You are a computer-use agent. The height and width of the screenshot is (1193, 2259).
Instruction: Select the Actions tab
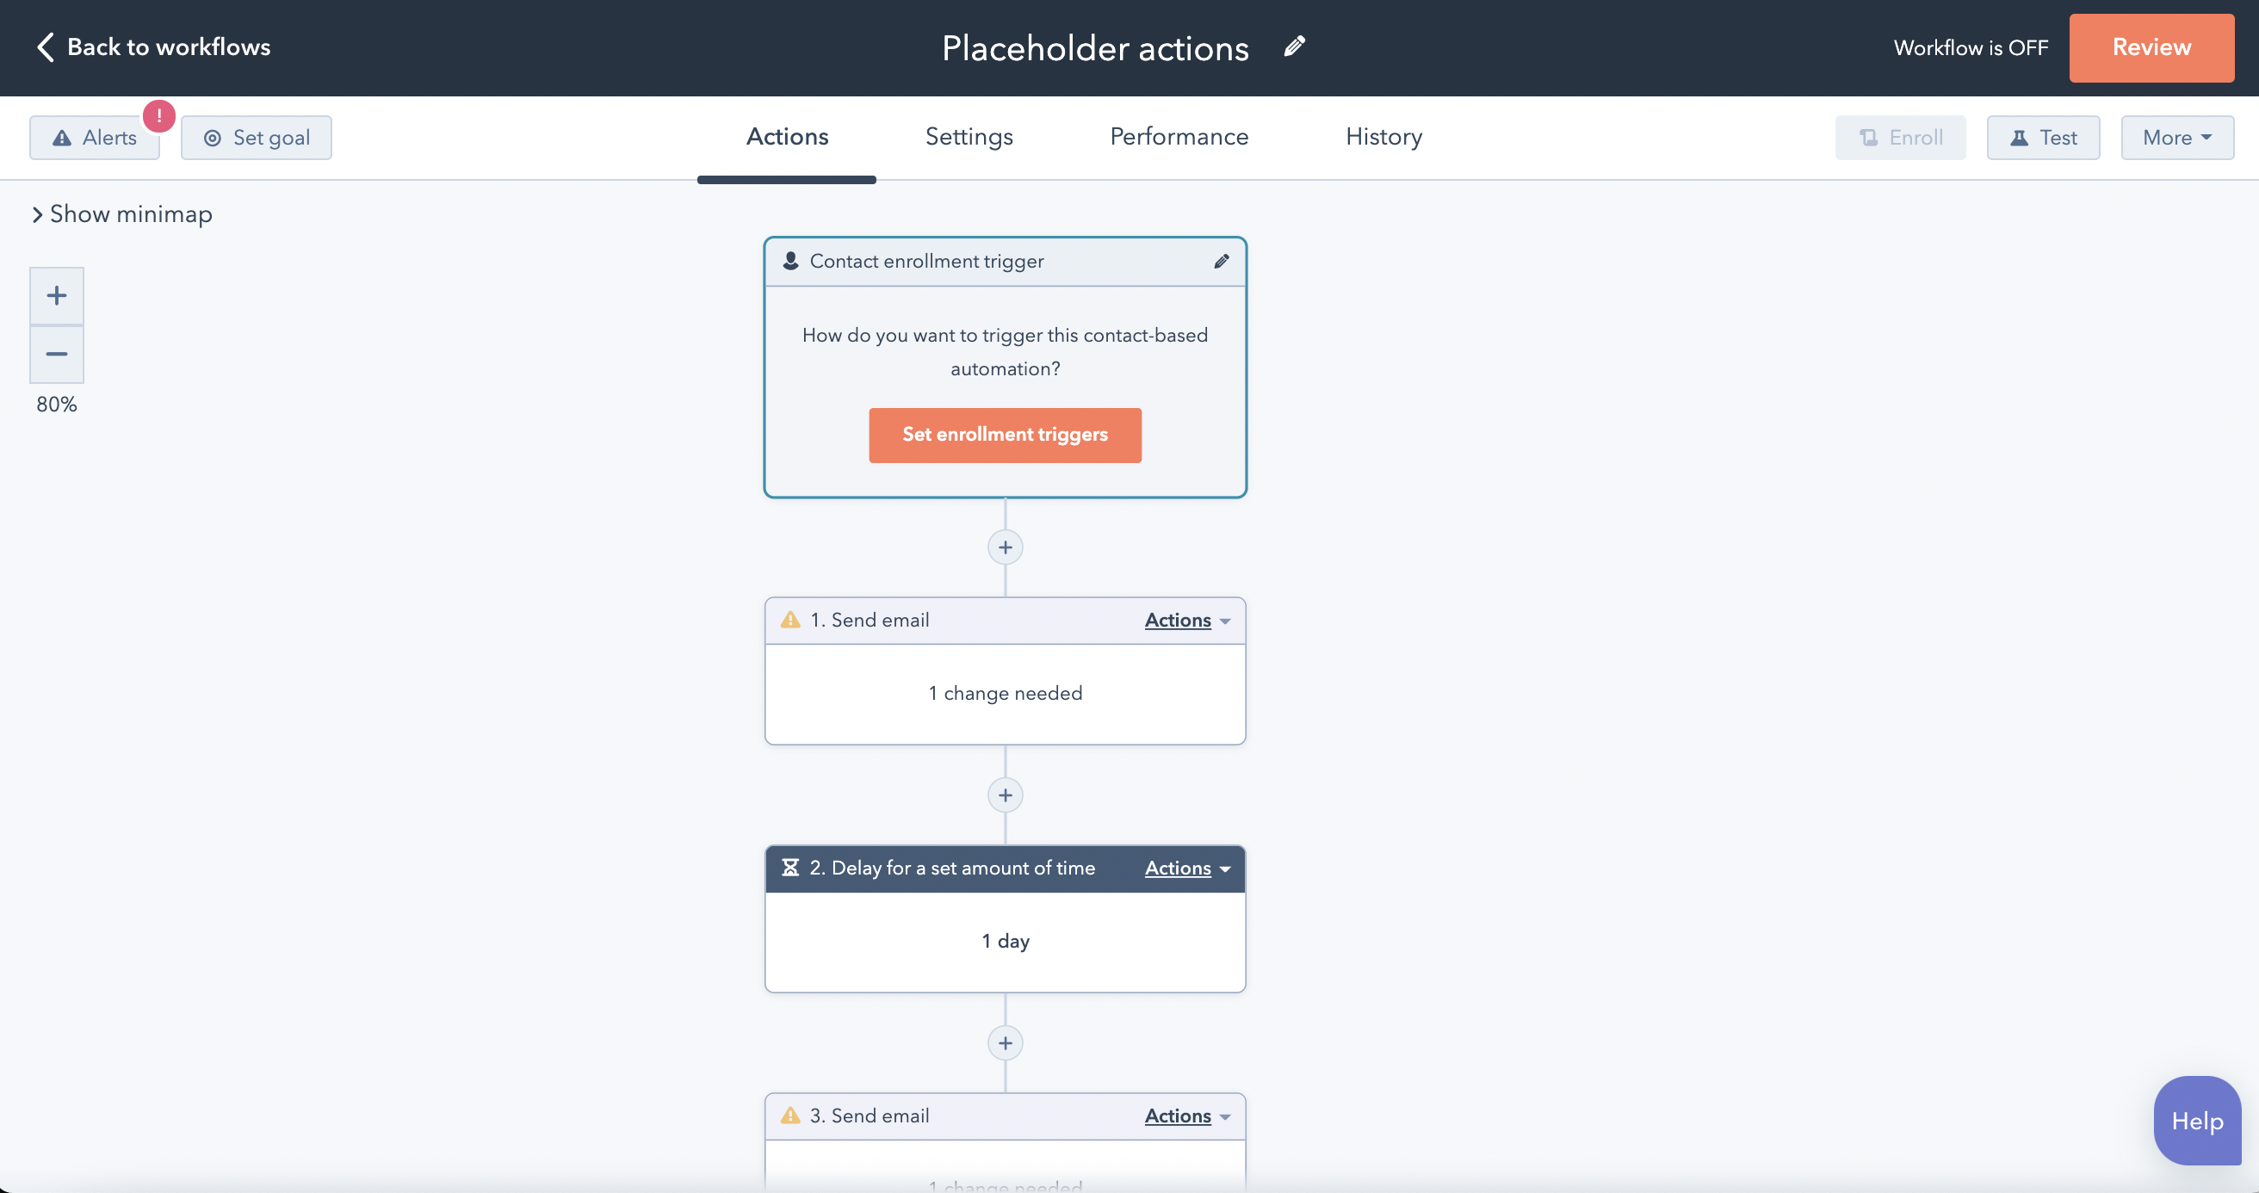tap(788, 136)
